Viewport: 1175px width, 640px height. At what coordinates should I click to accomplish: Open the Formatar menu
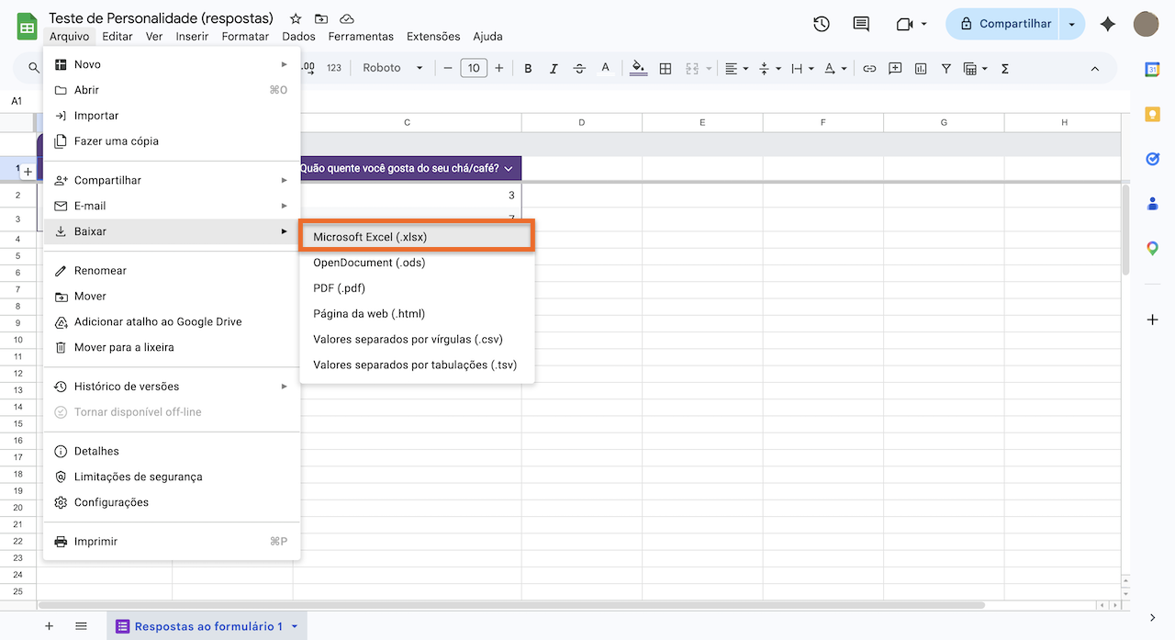point(245,37)
